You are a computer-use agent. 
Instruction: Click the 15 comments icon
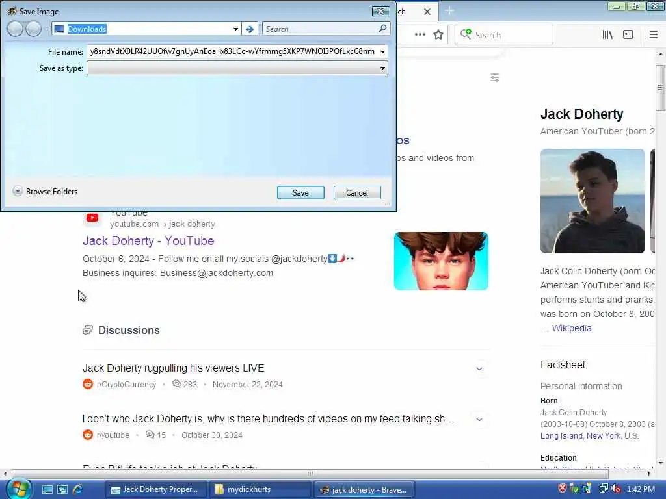point(150,435)
